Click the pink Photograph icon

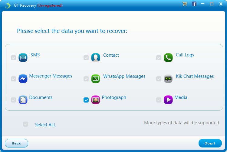(96, 100)
